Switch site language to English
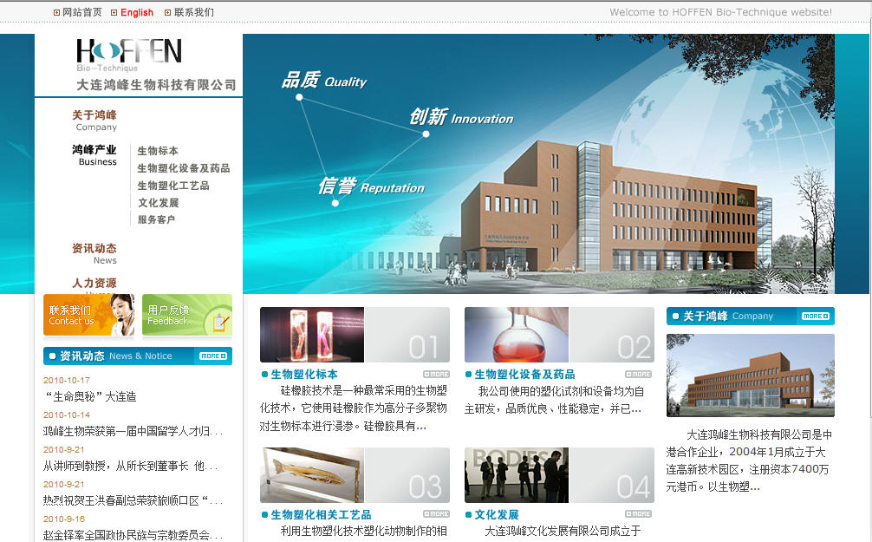Screen dimensions: 872x542 point(136,12)
